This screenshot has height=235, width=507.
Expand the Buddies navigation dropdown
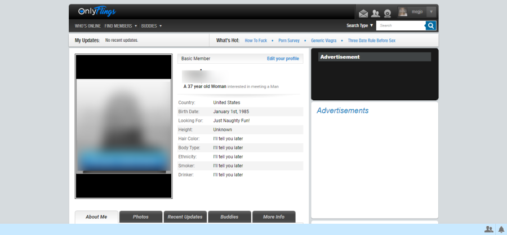[152, 25]
